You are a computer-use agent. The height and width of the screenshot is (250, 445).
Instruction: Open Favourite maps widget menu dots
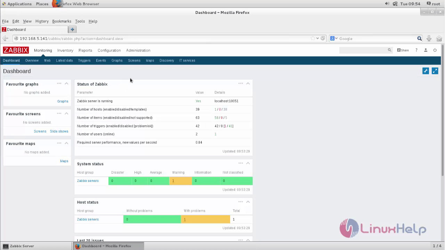point(59,143)
